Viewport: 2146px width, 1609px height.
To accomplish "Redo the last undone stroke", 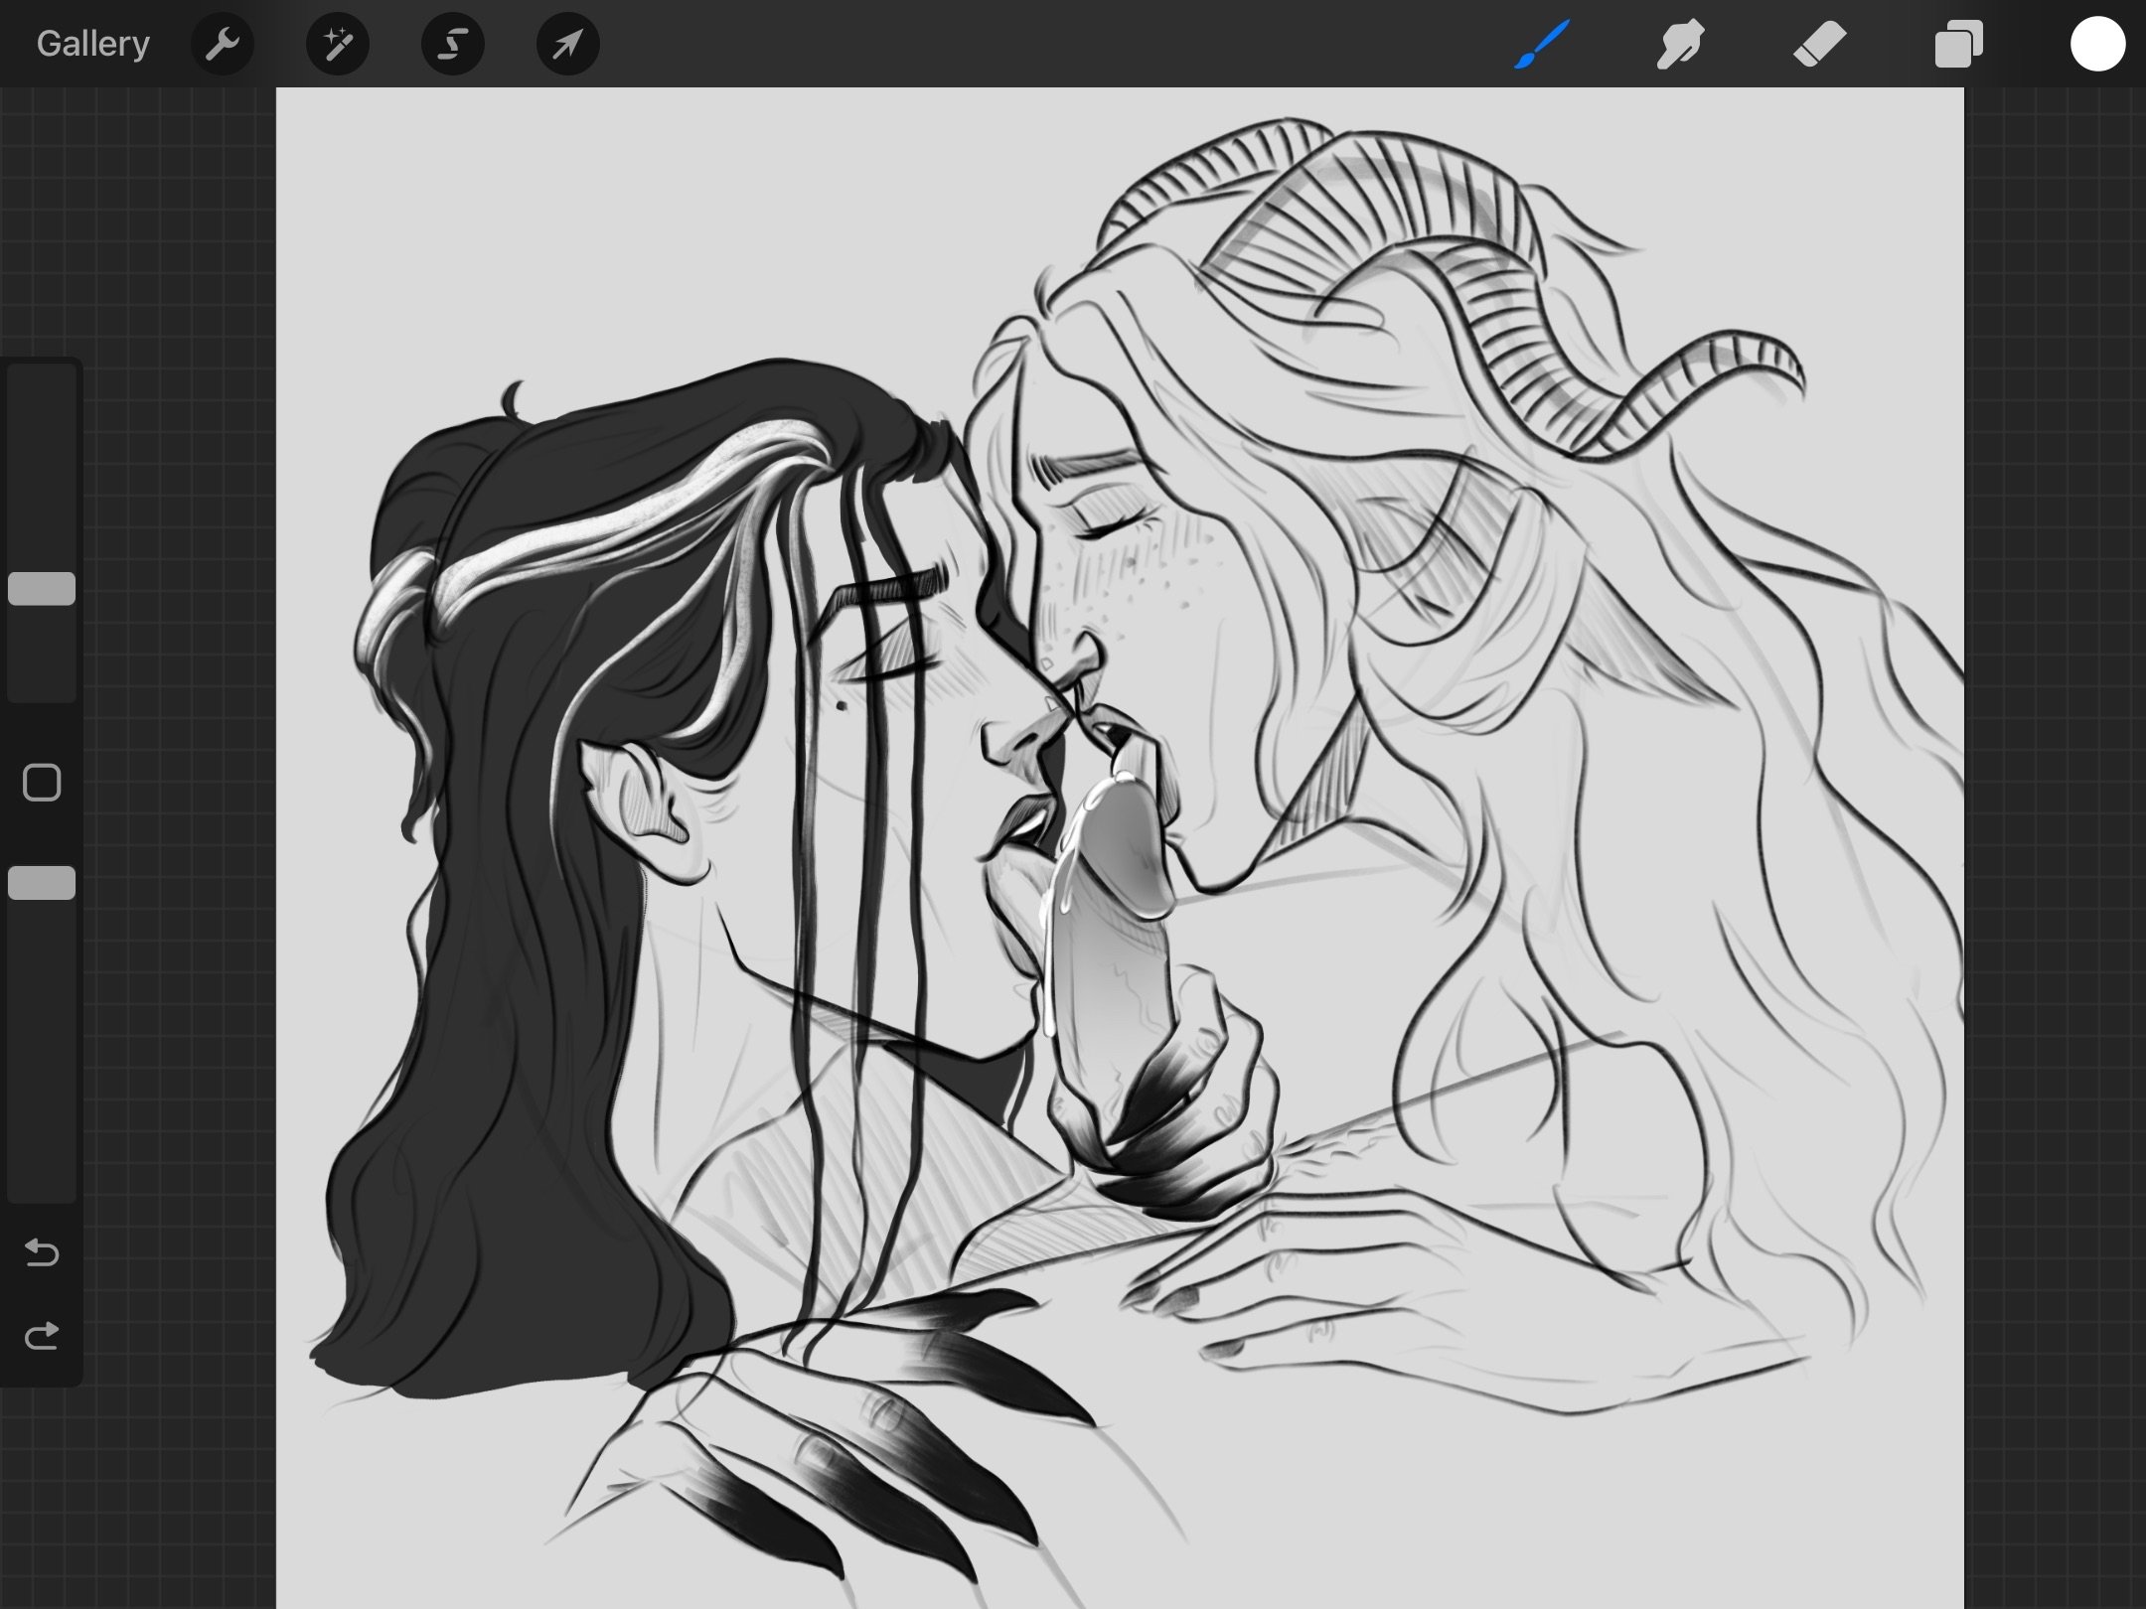I will [42, 1337].
